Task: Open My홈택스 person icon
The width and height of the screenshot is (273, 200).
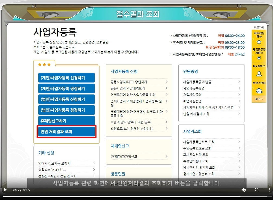Action: [259, 74]
